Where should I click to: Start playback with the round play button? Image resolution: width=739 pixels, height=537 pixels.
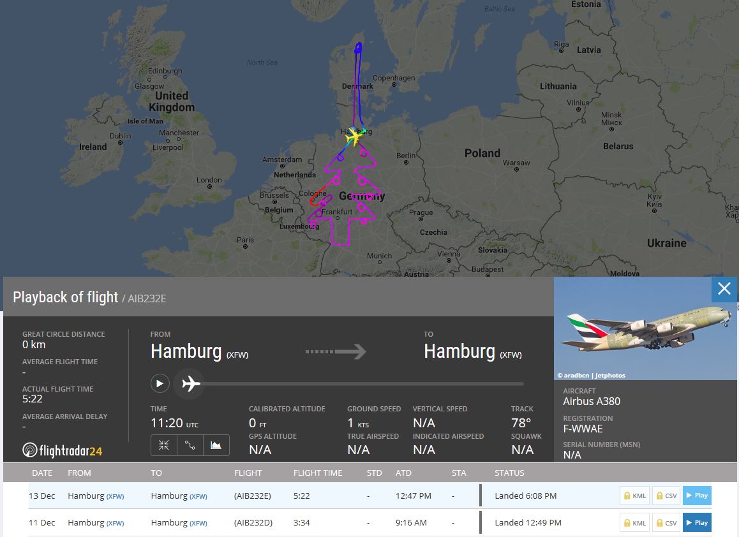160,383
